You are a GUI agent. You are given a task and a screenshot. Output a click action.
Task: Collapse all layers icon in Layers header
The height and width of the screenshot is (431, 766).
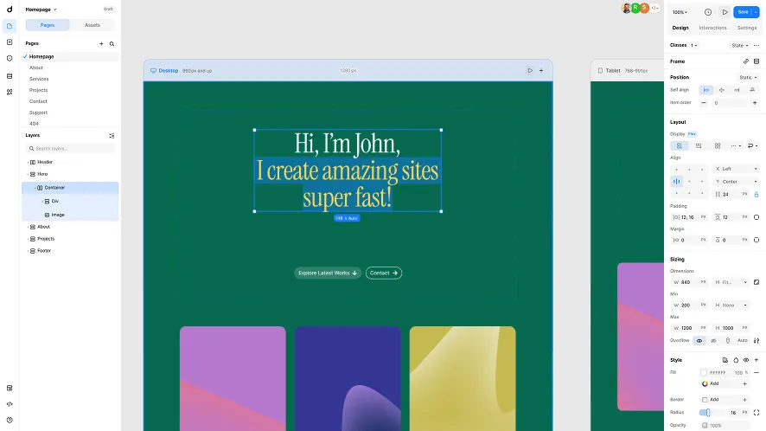point(112,135)
